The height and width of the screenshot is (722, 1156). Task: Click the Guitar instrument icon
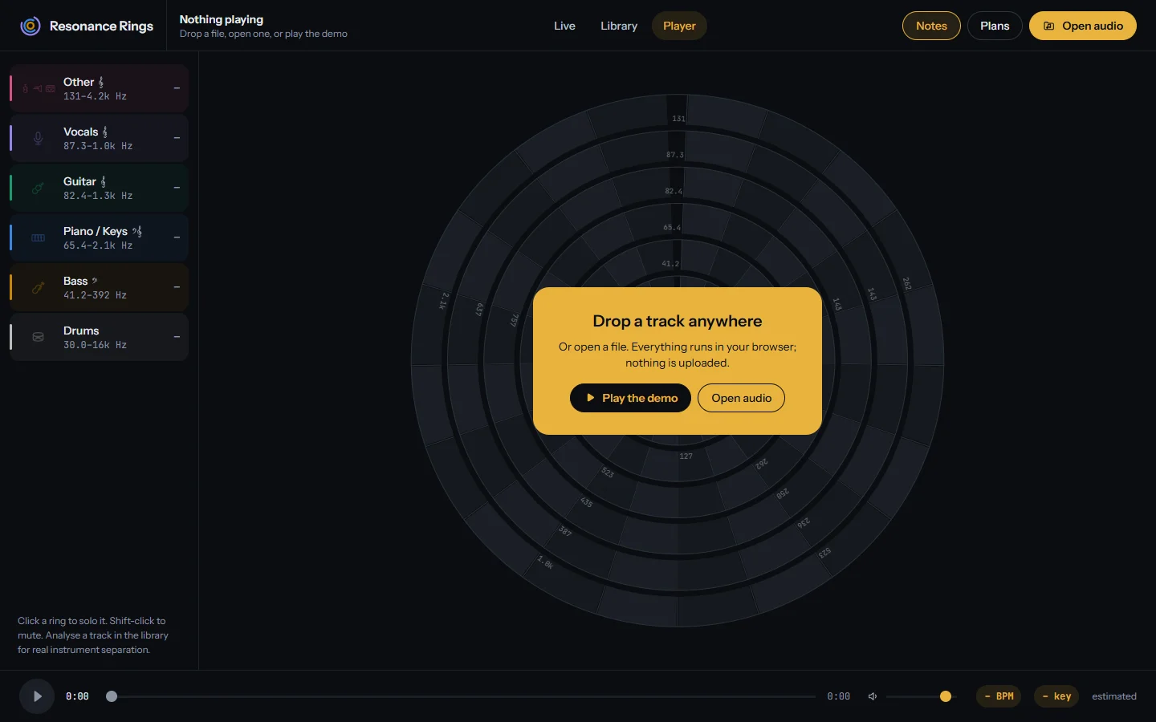38,188
